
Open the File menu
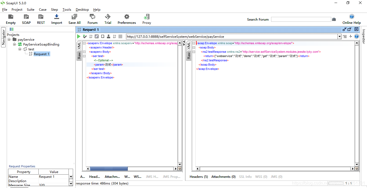(5, 9)
